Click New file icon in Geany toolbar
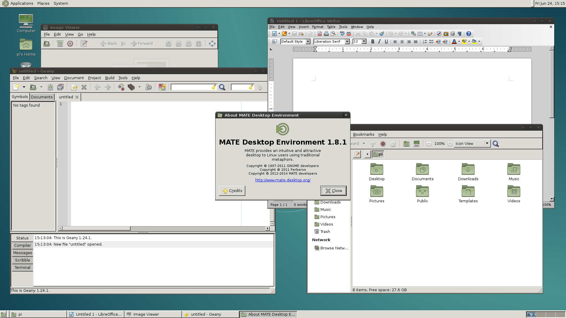This screenshot has width=566, height=318. coord(16,87)
